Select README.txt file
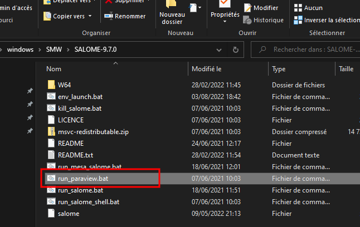This screenshot has width=360, height=227. pyautogui.click(x=76, y=155)
